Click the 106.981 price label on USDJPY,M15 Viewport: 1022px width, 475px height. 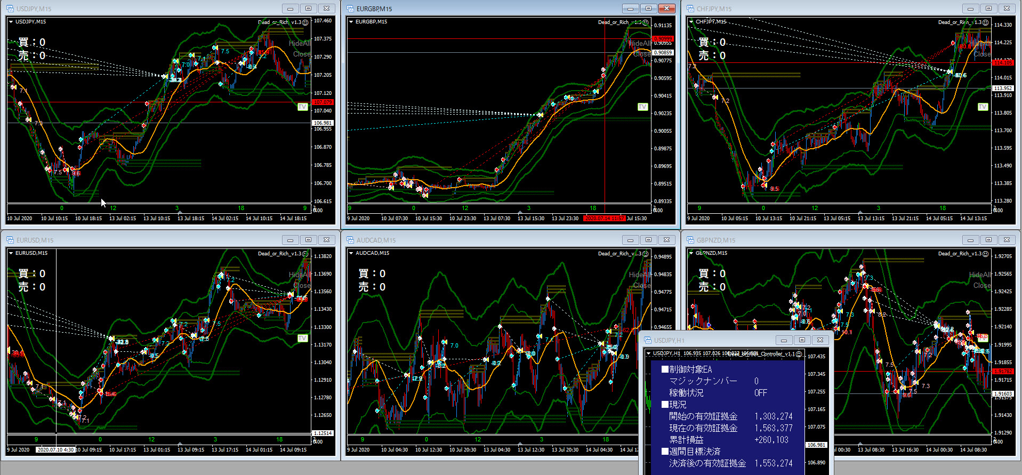pyautogui.click(x=323, y=123)
